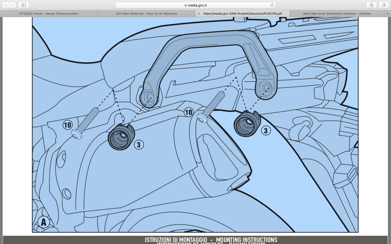Click the circled A label in the diagram
The width and height of the screenshot is (391, 244).
(43, 222)
